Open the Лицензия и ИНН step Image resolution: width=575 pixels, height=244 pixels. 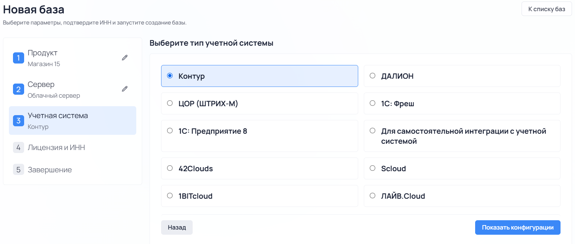[56, 147]
